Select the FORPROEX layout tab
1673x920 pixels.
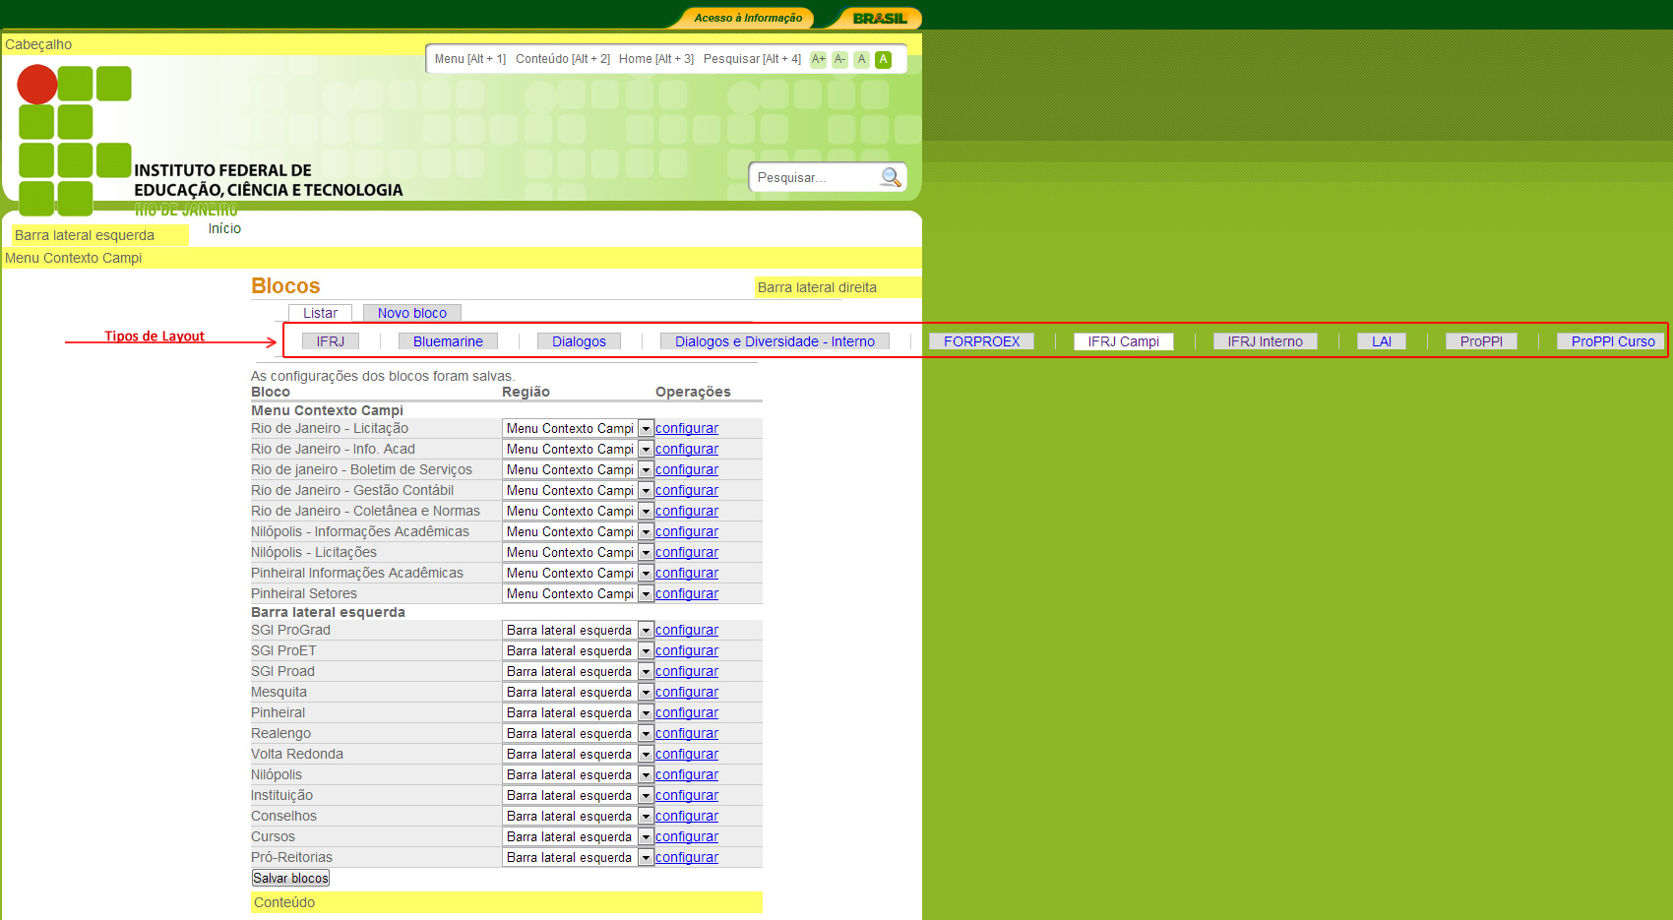coord(981,341)
